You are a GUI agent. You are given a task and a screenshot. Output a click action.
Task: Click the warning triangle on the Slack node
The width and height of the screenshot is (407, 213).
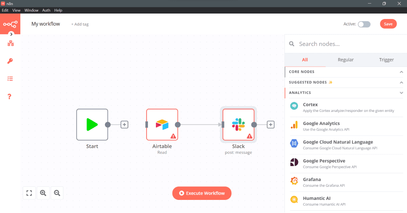point(250,136)
